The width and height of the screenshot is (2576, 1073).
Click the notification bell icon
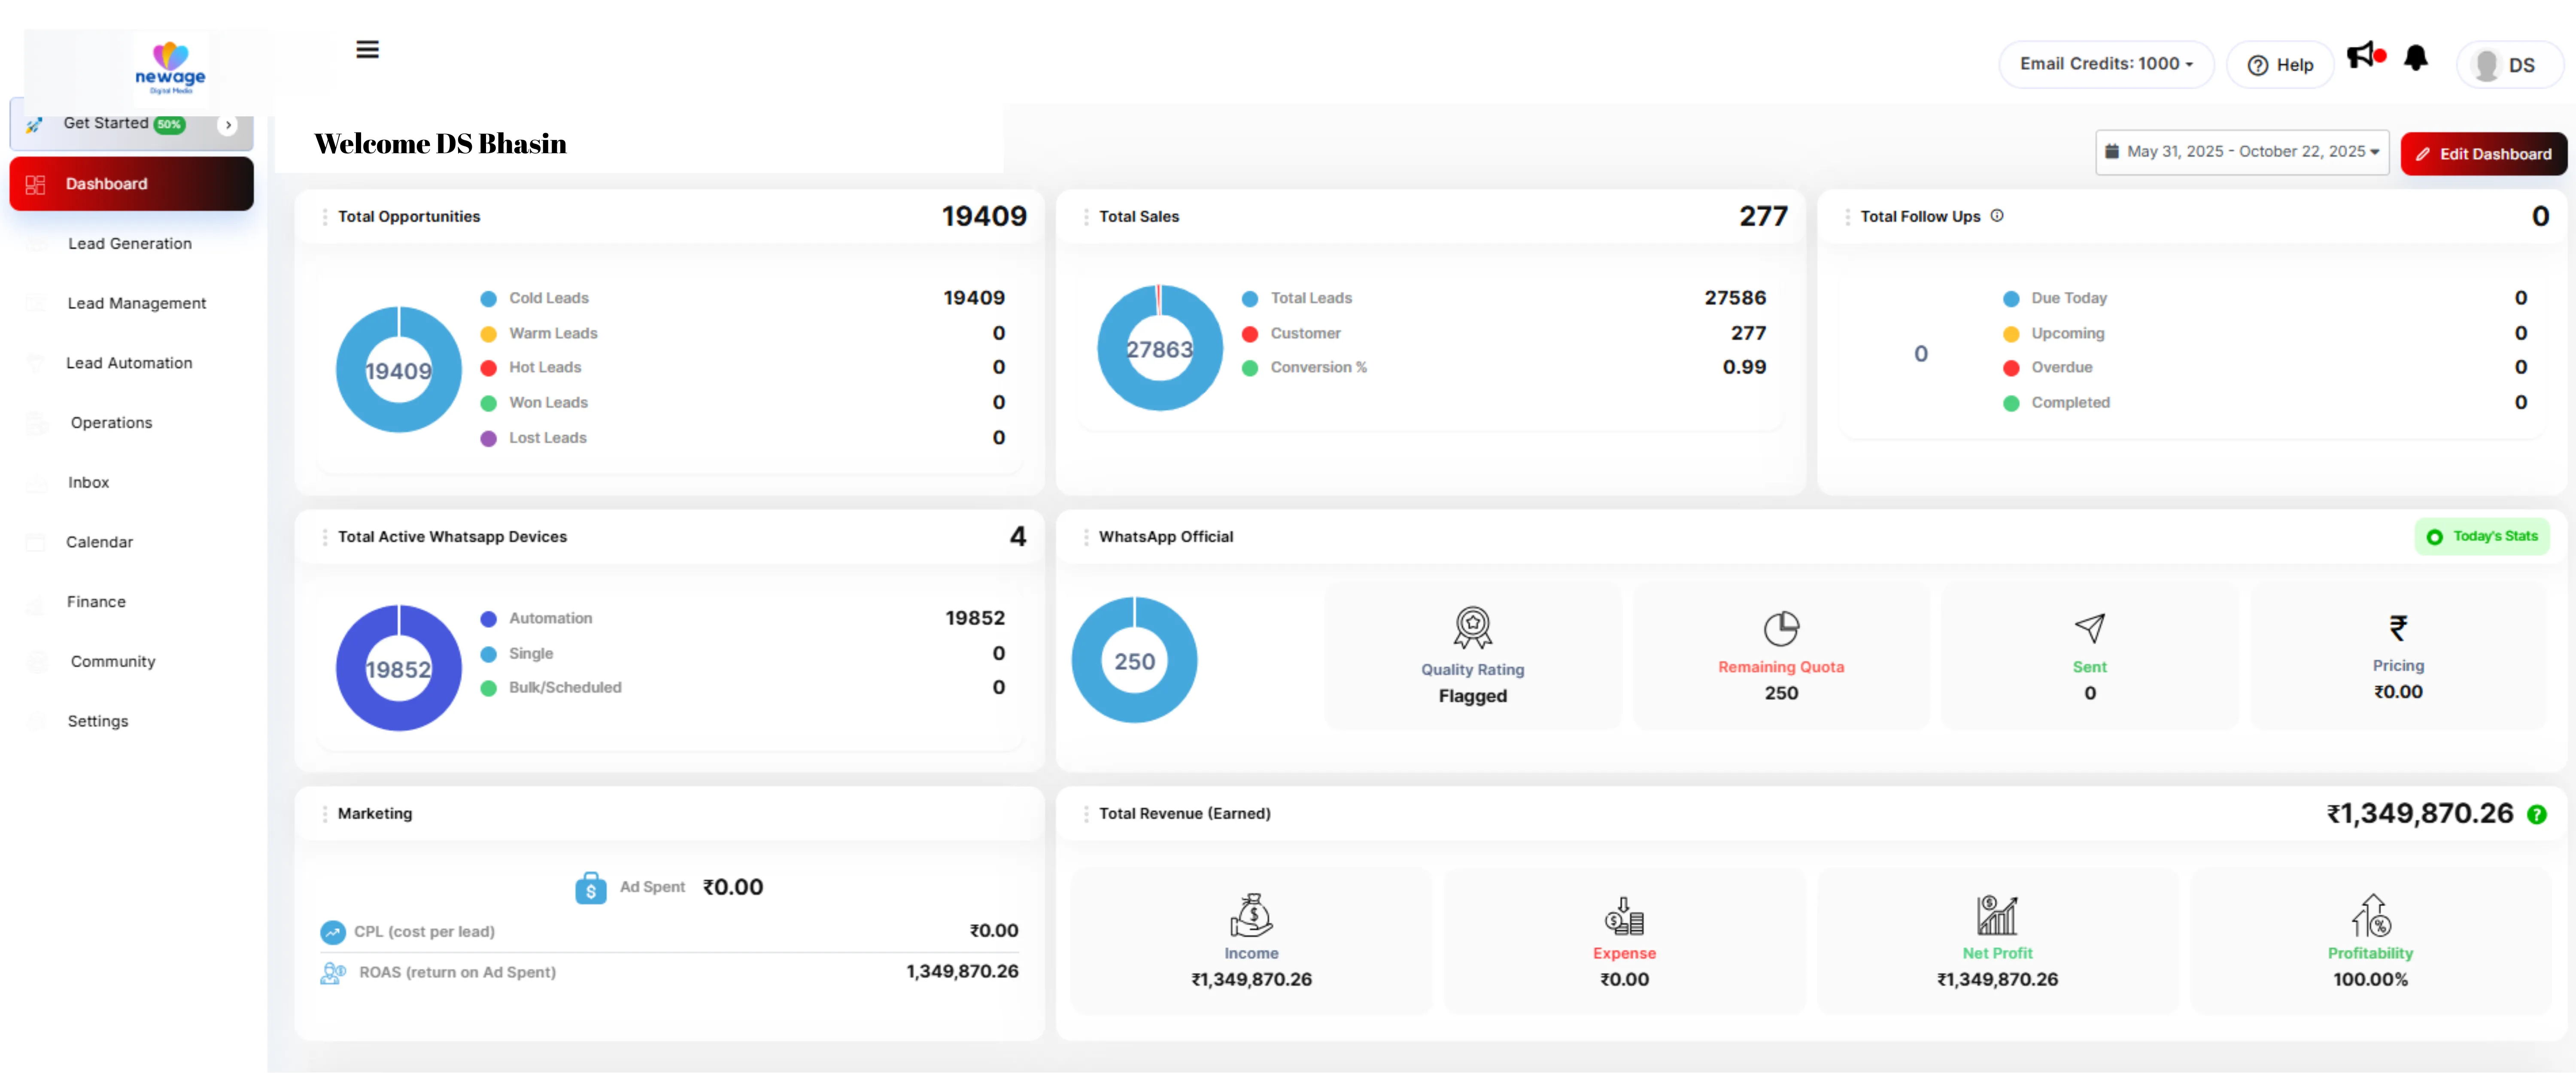tap(2415, 58)
